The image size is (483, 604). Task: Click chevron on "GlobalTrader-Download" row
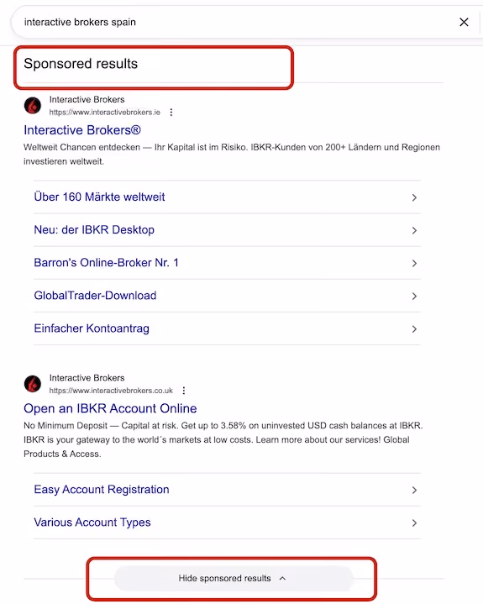coord(414,297)
